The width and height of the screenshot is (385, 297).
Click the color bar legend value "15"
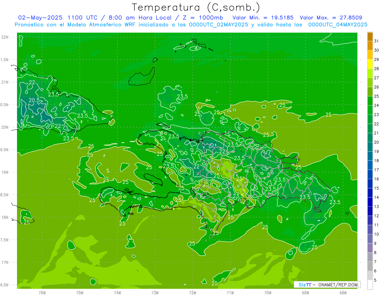click(x=377, y=188)
